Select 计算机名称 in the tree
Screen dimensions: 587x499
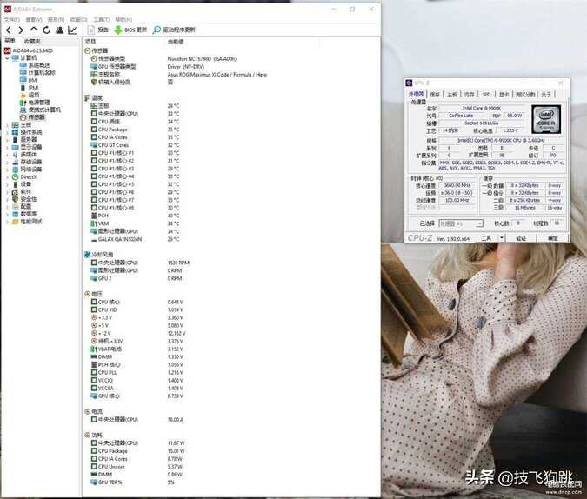click(42, 73)
